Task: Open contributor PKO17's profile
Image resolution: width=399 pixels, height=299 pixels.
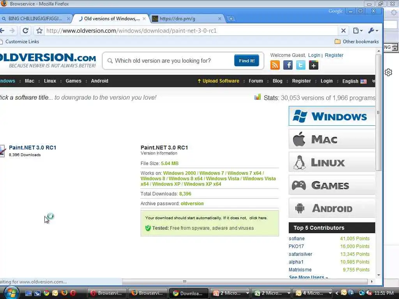Action: tap(296, 246)
